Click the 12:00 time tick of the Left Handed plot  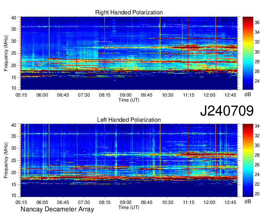tap(209, 202)
